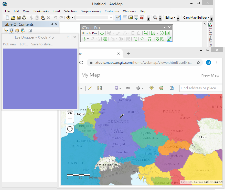Toggle the Editor toolbar button

pyautogui.click(x=118, y=18)
